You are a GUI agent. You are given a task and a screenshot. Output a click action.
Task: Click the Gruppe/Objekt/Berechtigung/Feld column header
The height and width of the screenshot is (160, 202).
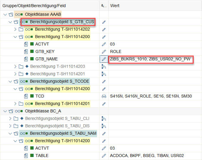tap(35, 6)
